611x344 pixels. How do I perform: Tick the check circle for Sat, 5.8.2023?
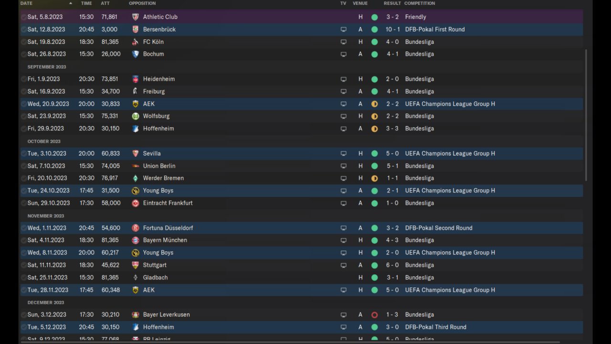coord(24,17)
